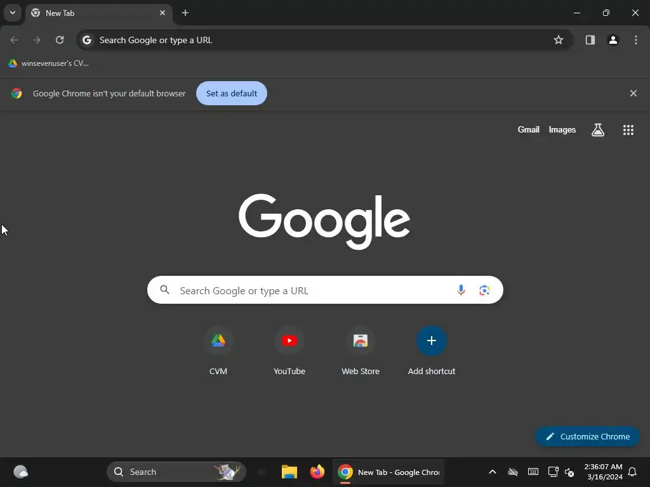Open the Google apps grid
650x487 pixels.
(x=628, y=130)
